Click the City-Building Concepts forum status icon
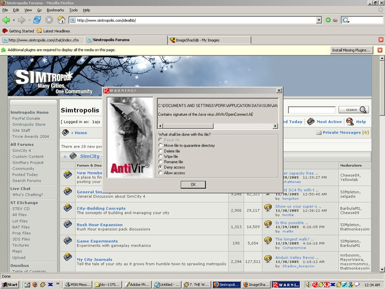The width and height of the screenshot is (385, 289). [x=68, y=208]
